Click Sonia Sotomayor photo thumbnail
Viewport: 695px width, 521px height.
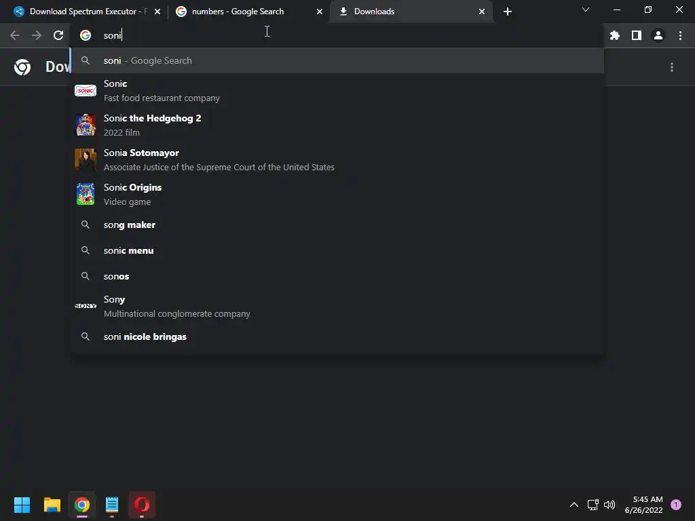point(86,159)
